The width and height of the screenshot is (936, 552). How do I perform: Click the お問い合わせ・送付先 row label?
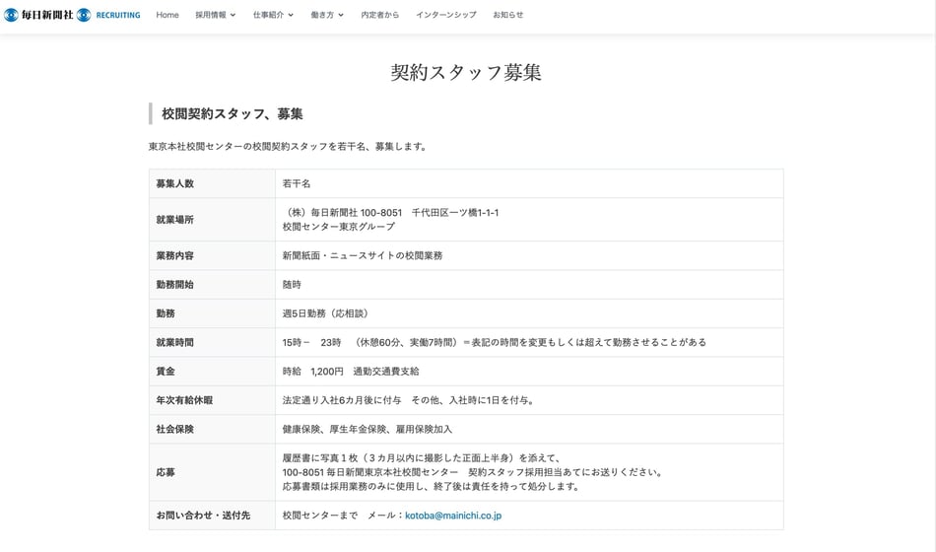(203, 516)
